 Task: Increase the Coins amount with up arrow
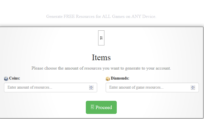pyautogui.click(x=91, y=86)
